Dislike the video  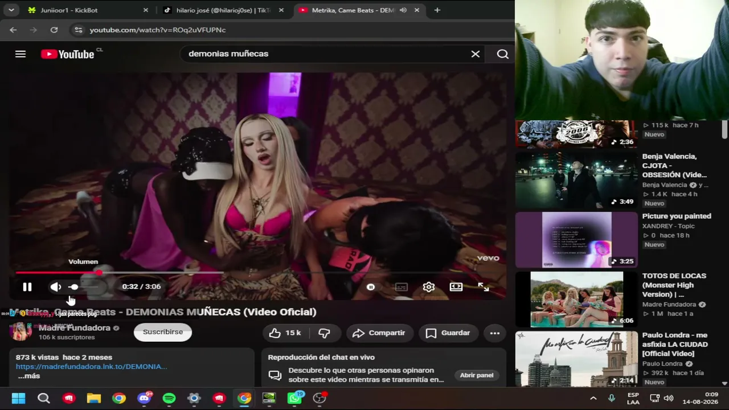[325, 333]
